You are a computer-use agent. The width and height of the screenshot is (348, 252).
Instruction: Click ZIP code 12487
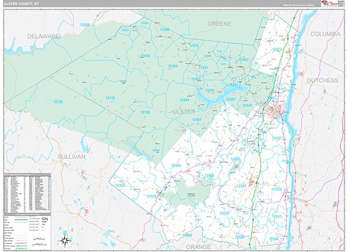click(x=277, y=138)
